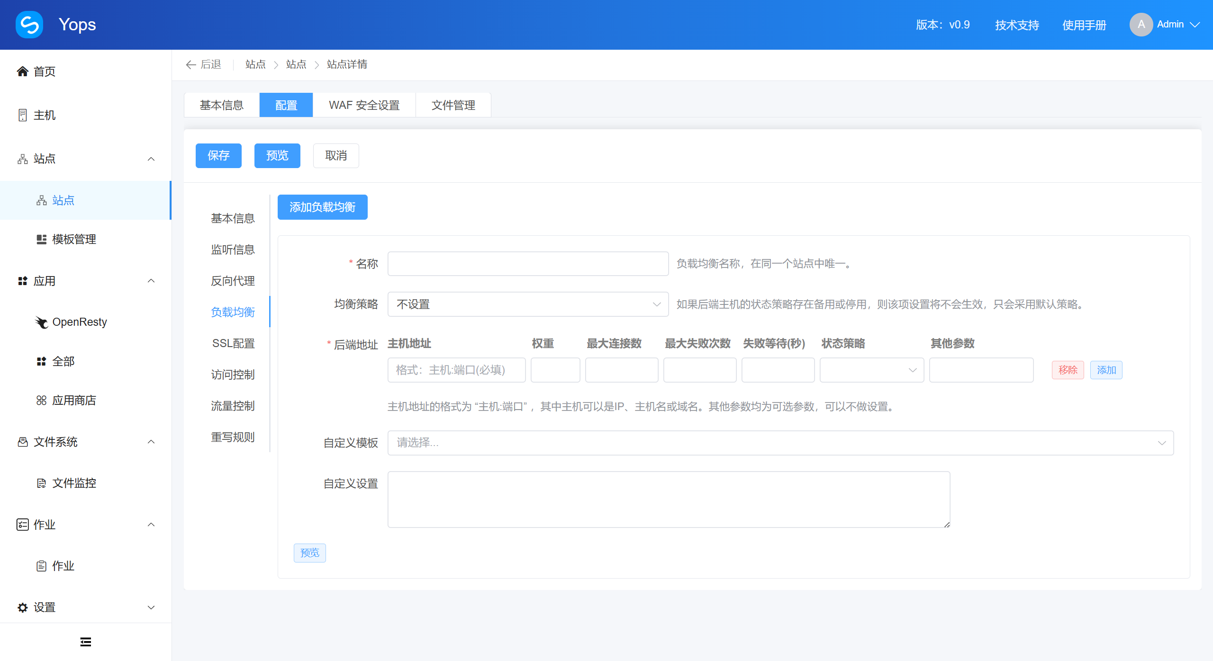The height and width of the screenshot is (661, 1213).
Task: Click inside the 自定义设置 textarea
Action: pyautogui.click(x=669, y=500)
